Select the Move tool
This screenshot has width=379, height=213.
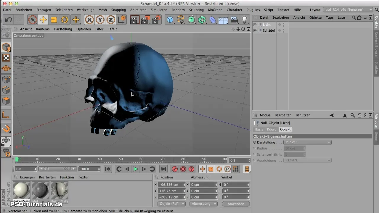point(43,20)
